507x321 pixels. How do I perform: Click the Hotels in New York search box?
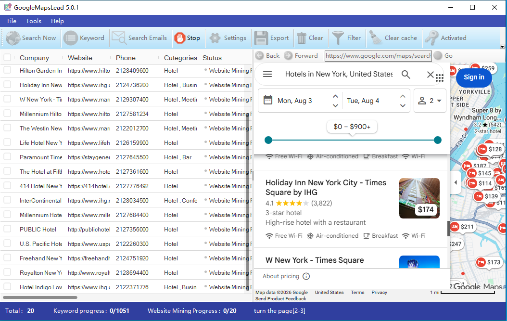[339, 74]
